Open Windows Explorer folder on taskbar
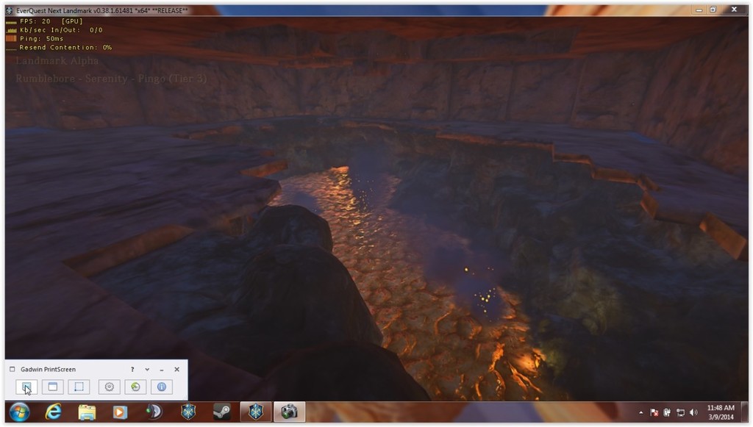The width and height of the screenshot is (753, 427). (87, 412)
